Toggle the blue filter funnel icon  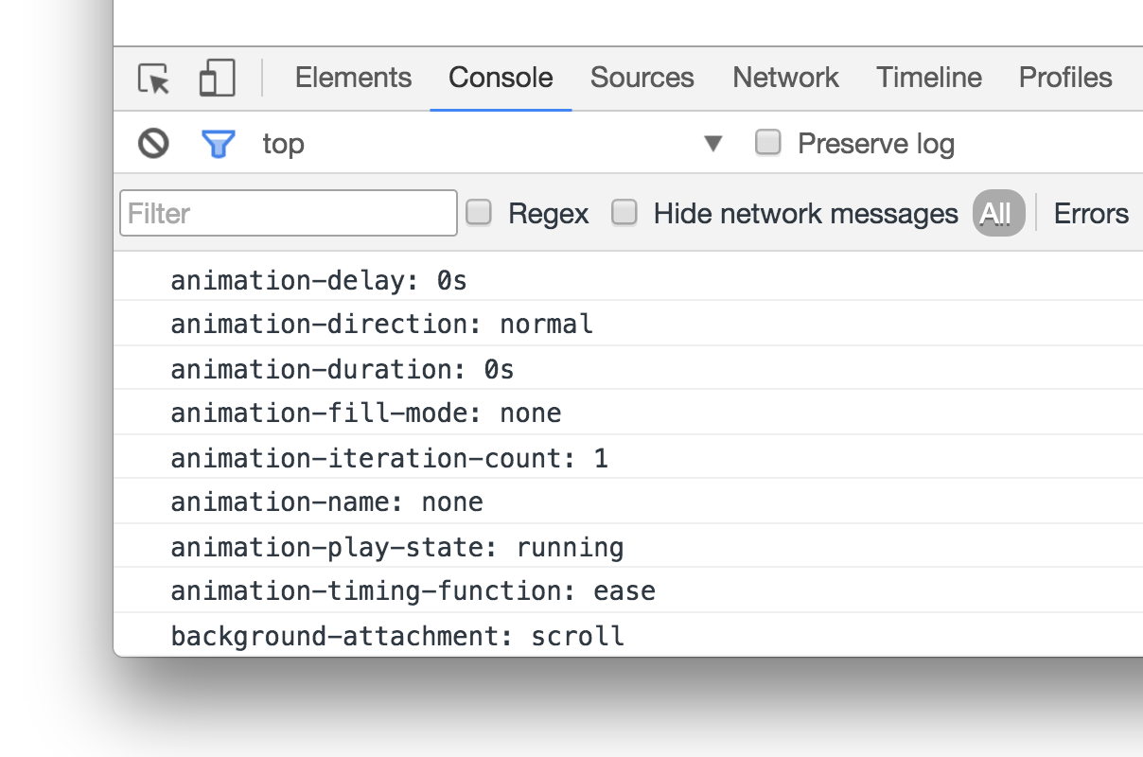(x=219, y=144)
